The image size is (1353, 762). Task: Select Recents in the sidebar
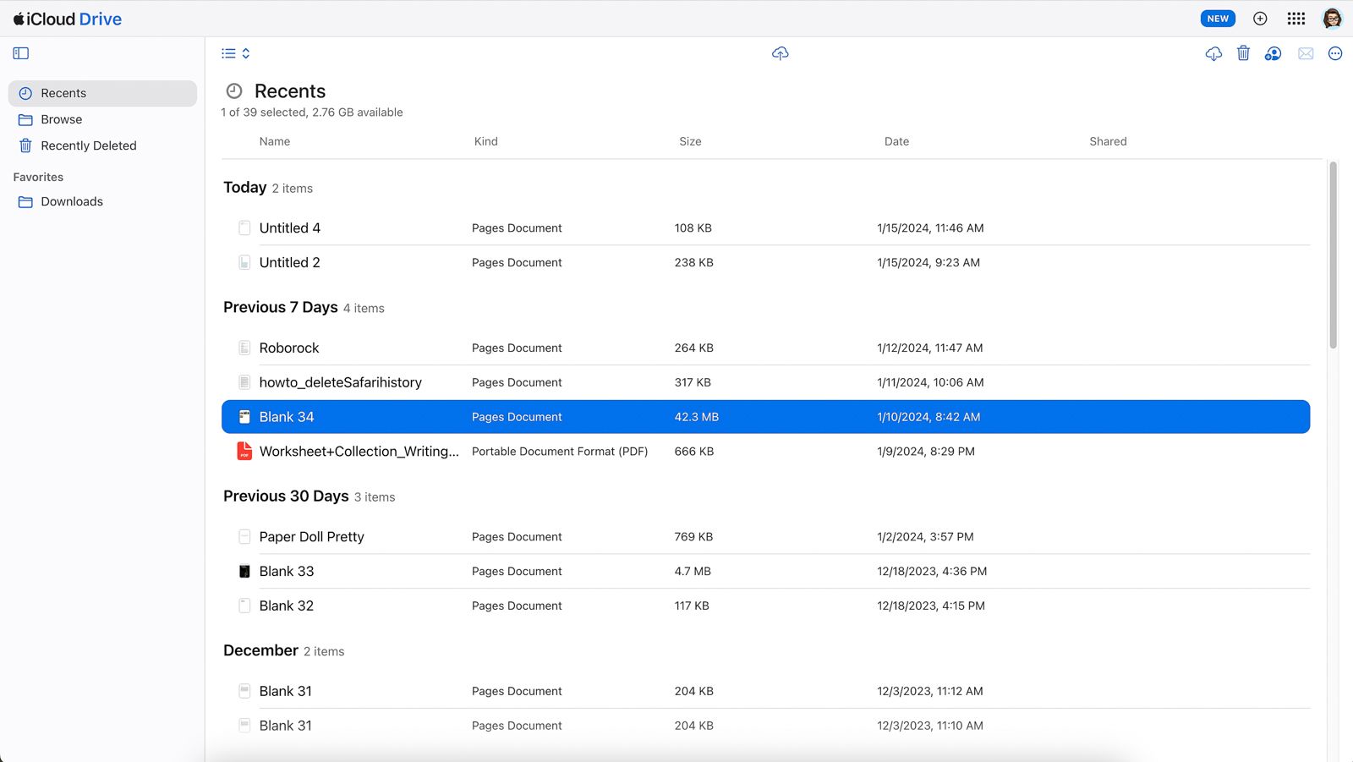click(x=102, y=93)
